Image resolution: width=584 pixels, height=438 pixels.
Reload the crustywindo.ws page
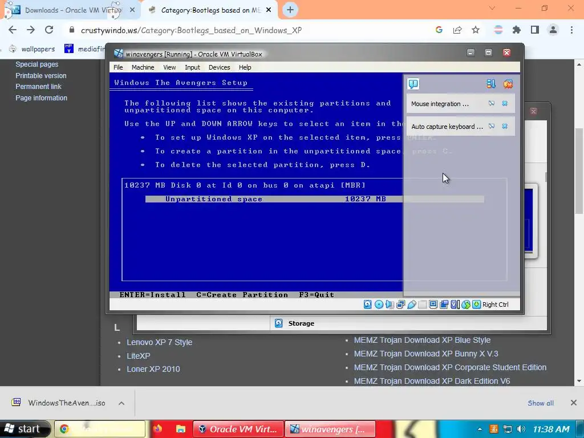click(49, 30)
